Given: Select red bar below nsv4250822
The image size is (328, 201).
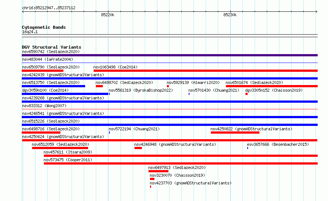Looking at the screenshot, I should coord(235,133).
